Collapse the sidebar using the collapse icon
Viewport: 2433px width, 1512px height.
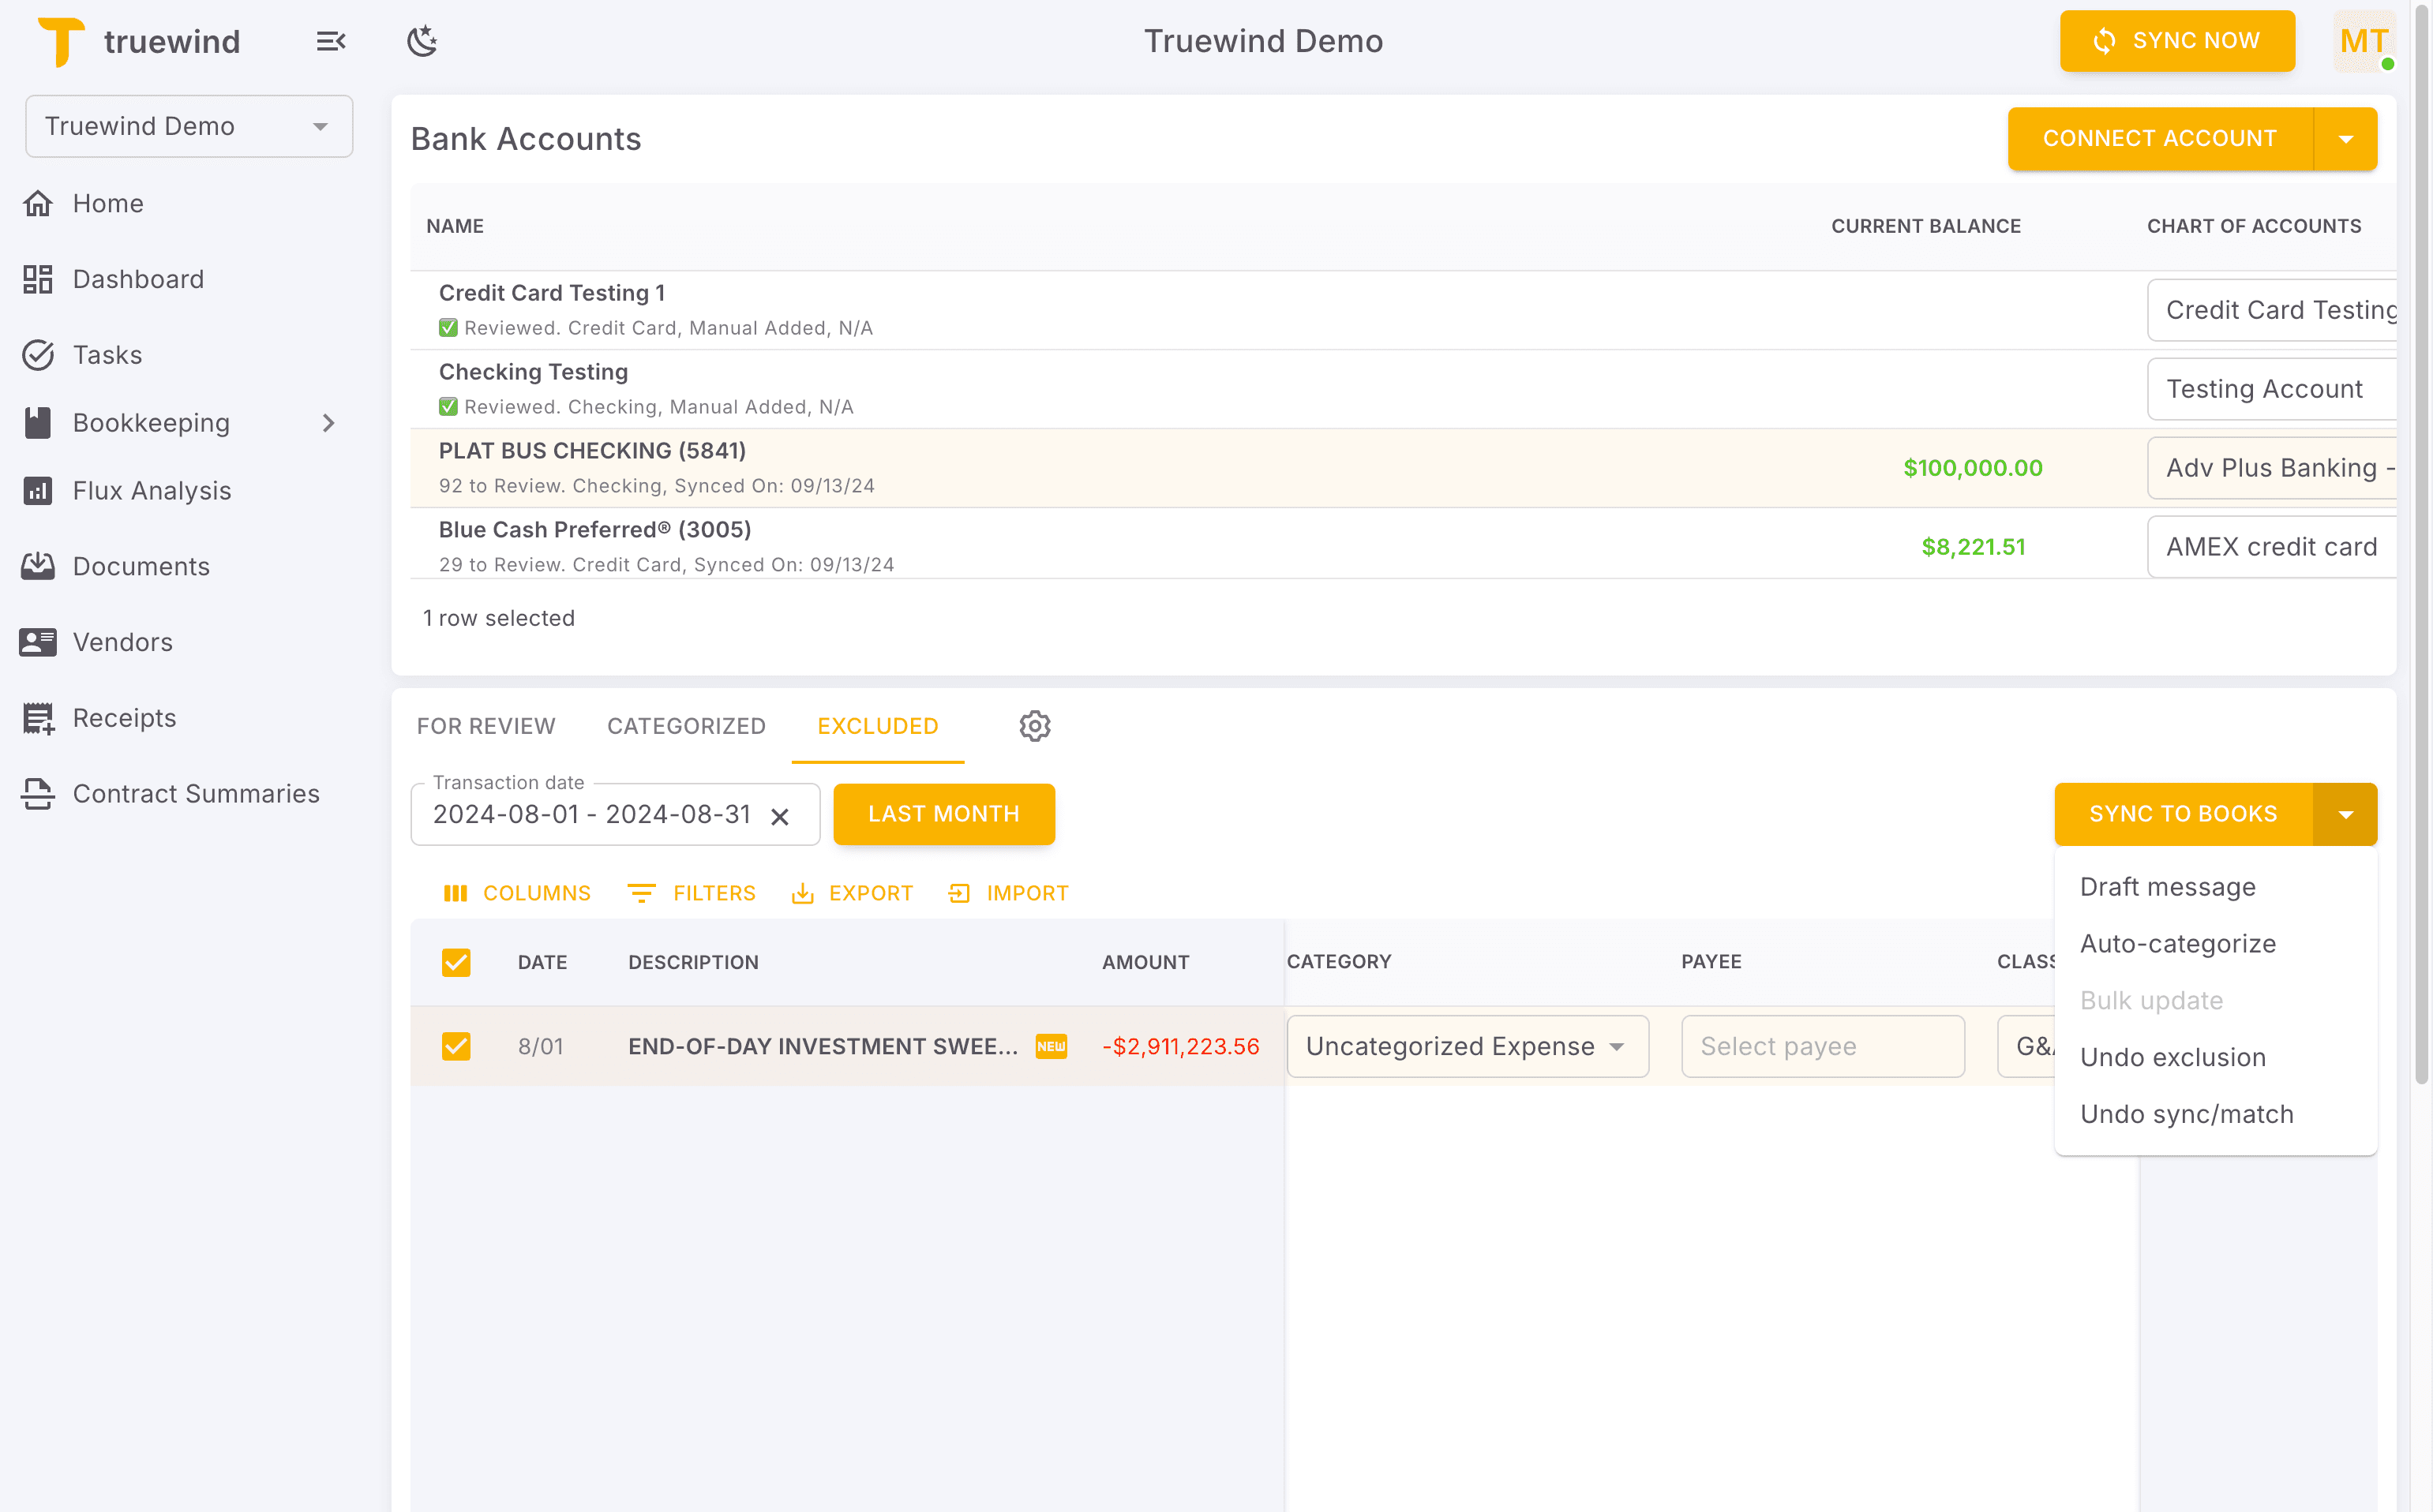(331, 41)
